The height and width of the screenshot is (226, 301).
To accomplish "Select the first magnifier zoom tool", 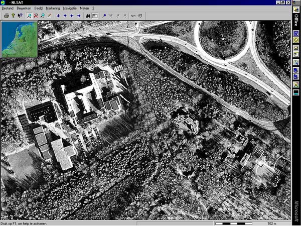I will coord(29,16).
